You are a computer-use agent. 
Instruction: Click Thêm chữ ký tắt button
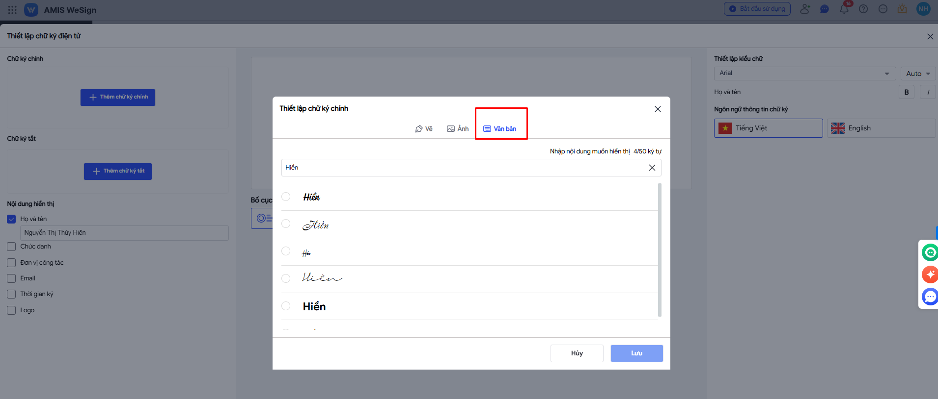(x=118, y=171)
